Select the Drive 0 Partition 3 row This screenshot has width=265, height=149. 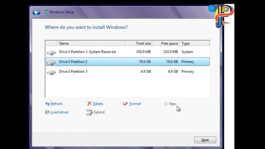[x=128, y=72]
